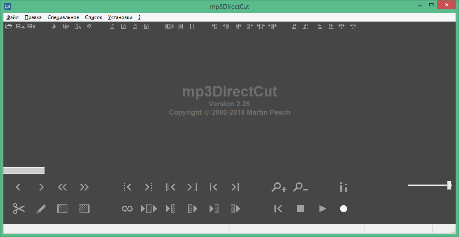The width and height of the screenshot is (459, 237).
Task: Open a file with the folder icon
Action: (x=8, y=26)
